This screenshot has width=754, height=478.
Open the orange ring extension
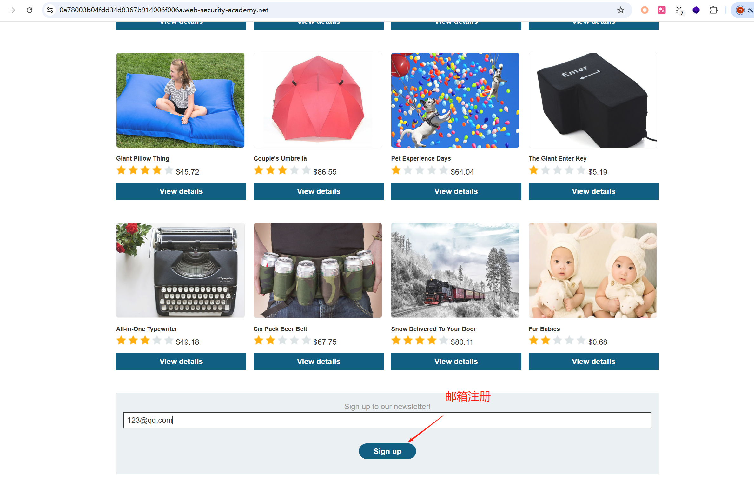(644, 10)
